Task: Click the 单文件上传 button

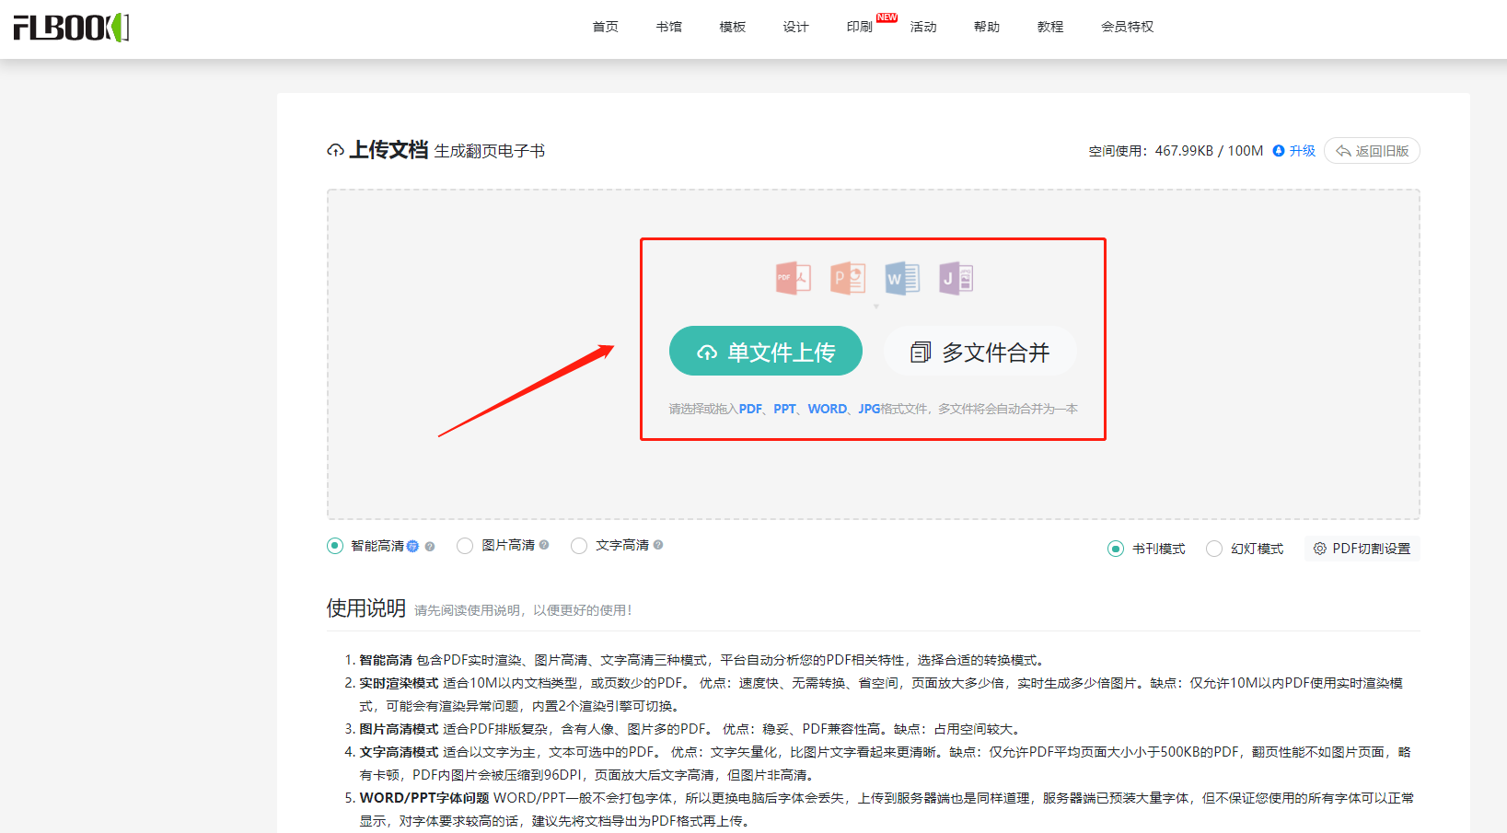Action: point(766,351)
